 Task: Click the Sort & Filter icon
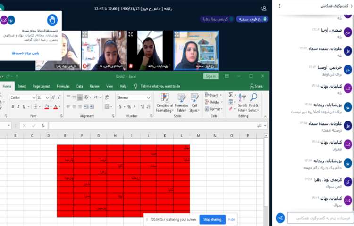pyautogui.click(x=241, y=98)
